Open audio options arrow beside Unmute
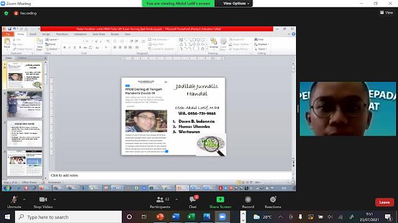 click(24, 199)
